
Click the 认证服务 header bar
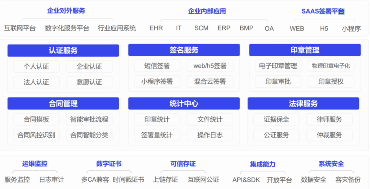63,51
